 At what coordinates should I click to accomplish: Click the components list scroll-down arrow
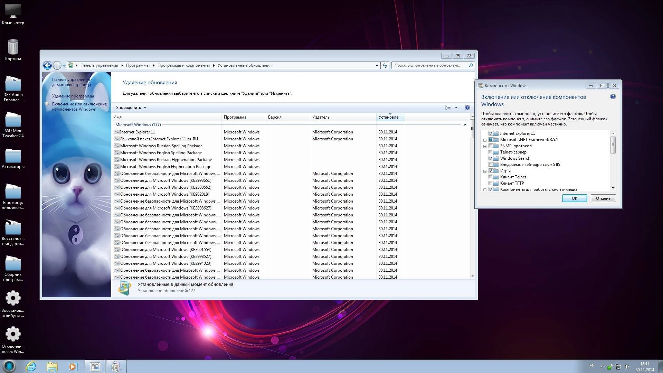point(613,188)
